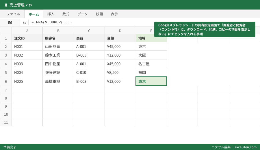Select the 地域 header cell
The image size is (260, 150).
[x=151, y=38]
